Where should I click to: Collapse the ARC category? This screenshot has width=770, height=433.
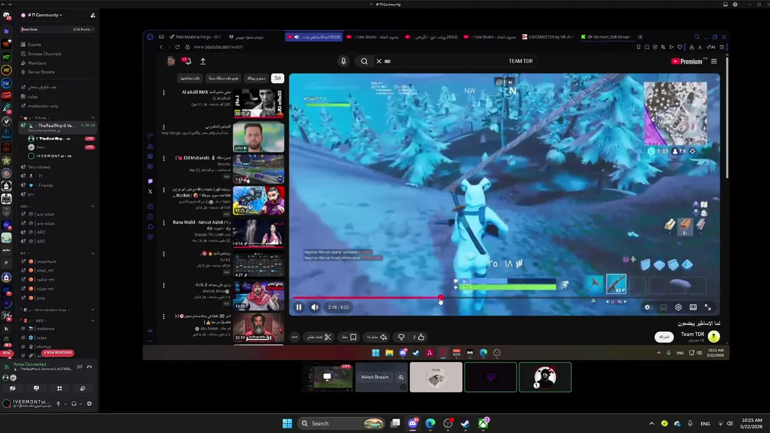coord(25,206)
